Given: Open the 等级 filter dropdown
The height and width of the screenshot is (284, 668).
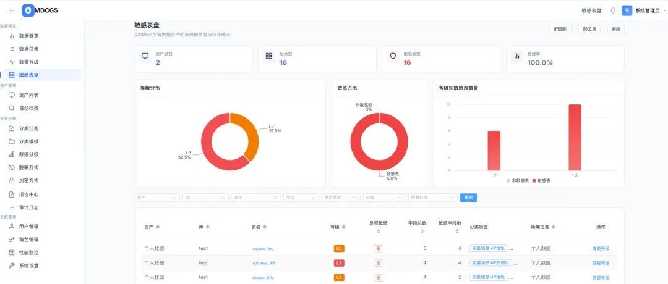Looking at the screenshot, I should [301, 198].
